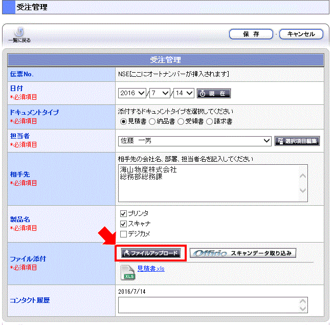Open the month dropdown showing 7
Viewport: 333px width, 325px height.
point(160,93)
